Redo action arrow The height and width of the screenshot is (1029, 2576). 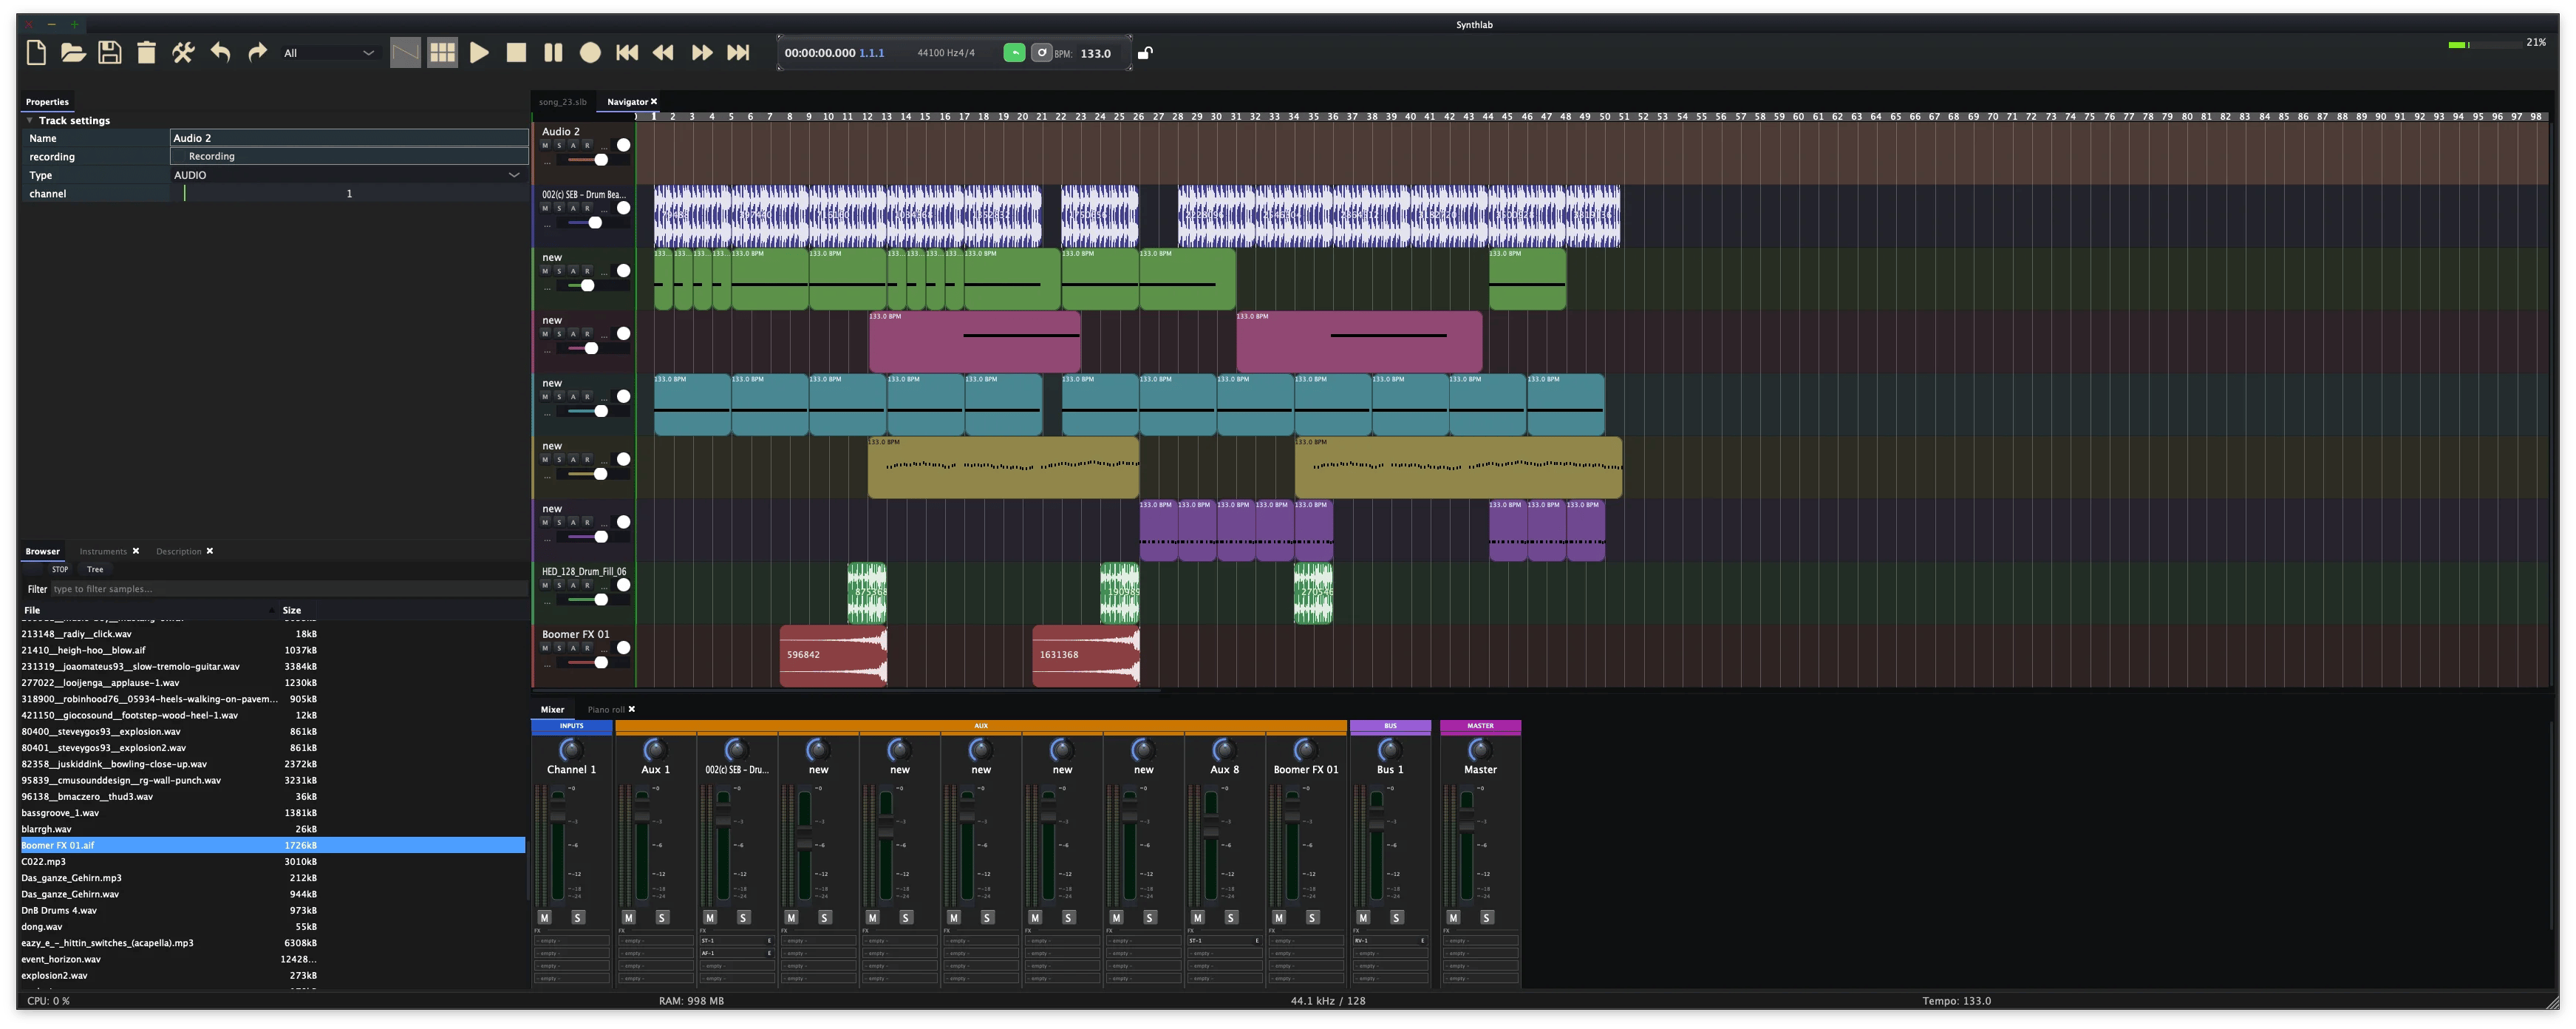257,53
